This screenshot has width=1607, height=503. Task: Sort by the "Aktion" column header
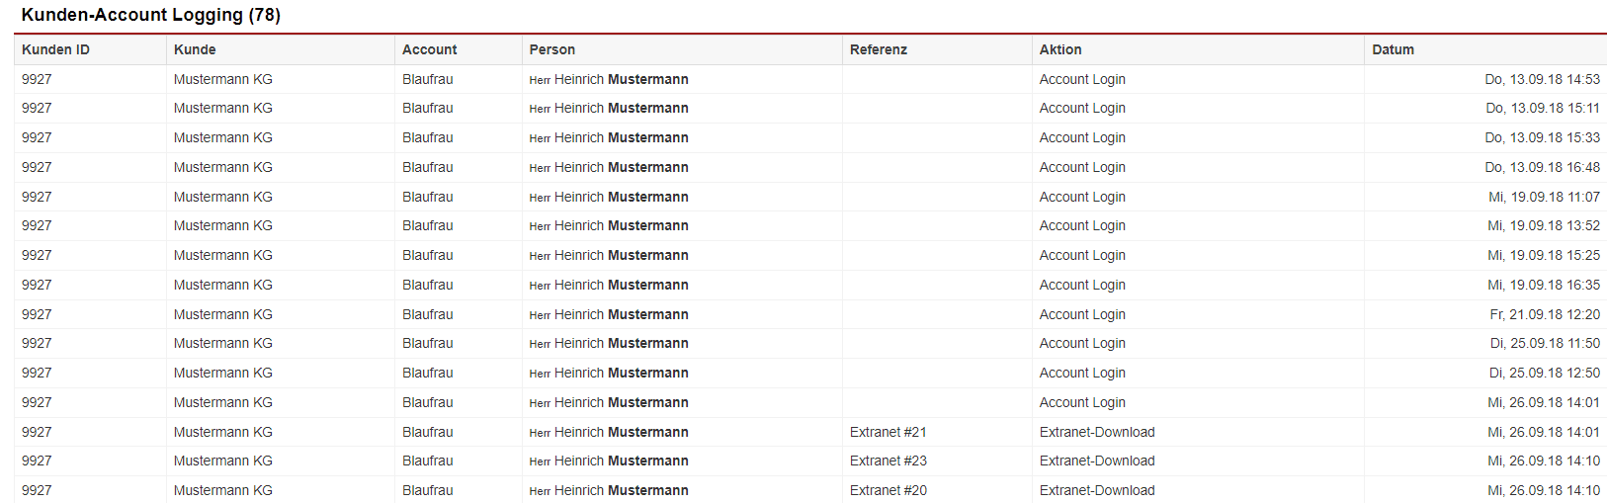coord(1060,49)
